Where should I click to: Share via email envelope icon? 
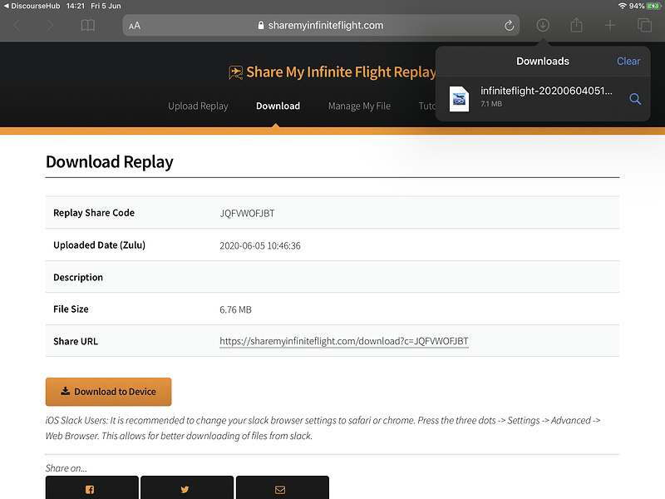tap(283, 487)
